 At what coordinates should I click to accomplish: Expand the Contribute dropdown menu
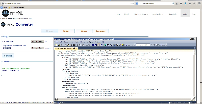click(x=173, y=14)
